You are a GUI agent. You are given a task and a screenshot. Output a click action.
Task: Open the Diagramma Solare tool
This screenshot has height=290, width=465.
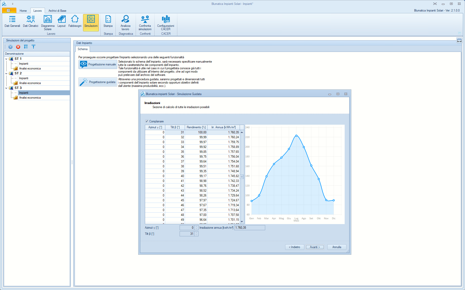click(x=48, y=22)
